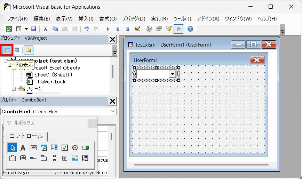Cut selection using the scissors icon

(x=46, y=29)
